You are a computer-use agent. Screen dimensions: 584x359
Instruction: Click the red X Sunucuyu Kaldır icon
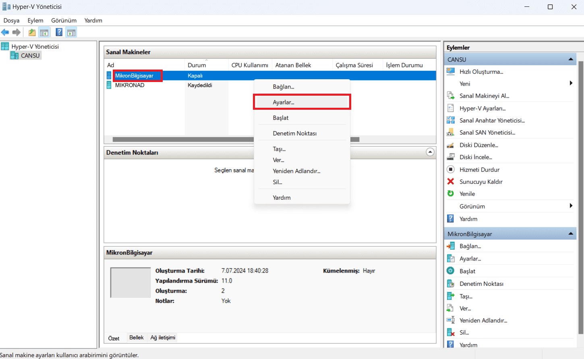[x=451, y=181]
